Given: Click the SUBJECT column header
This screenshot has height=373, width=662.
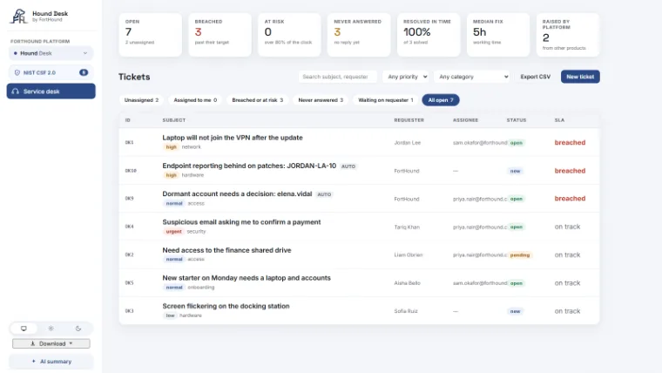Looking at the screenshot, I should click(x=174, y=120).
